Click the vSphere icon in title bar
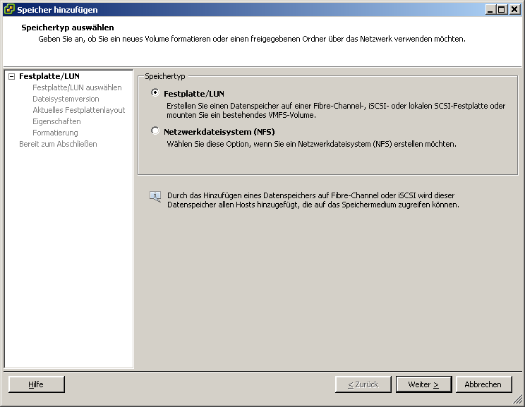 click(x=8, y=10)
